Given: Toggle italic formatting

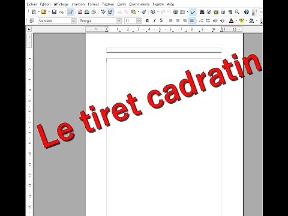Looking at the screenshot, I should 154,20.
